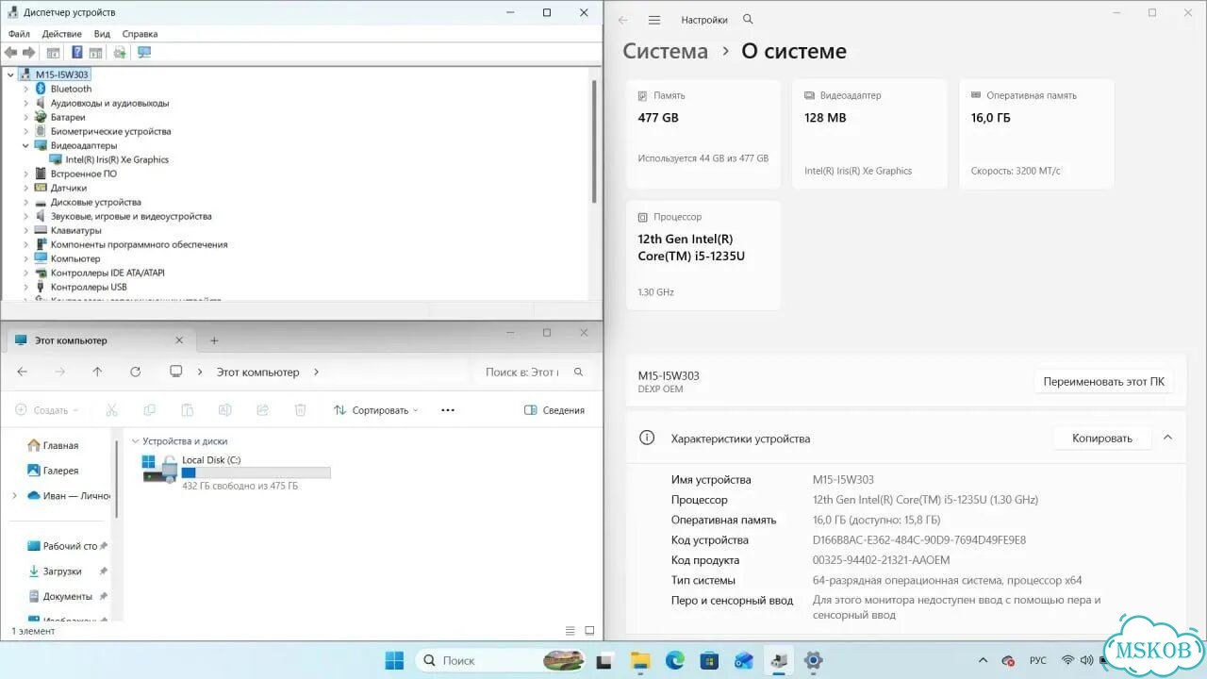The image size is (1207, 679).
Task: Open Task View from the taskbar
Action: tap(605, 660)
